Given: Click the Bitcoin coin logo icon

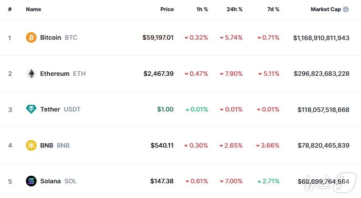Looking at the screenshot, I should point(31,37).
